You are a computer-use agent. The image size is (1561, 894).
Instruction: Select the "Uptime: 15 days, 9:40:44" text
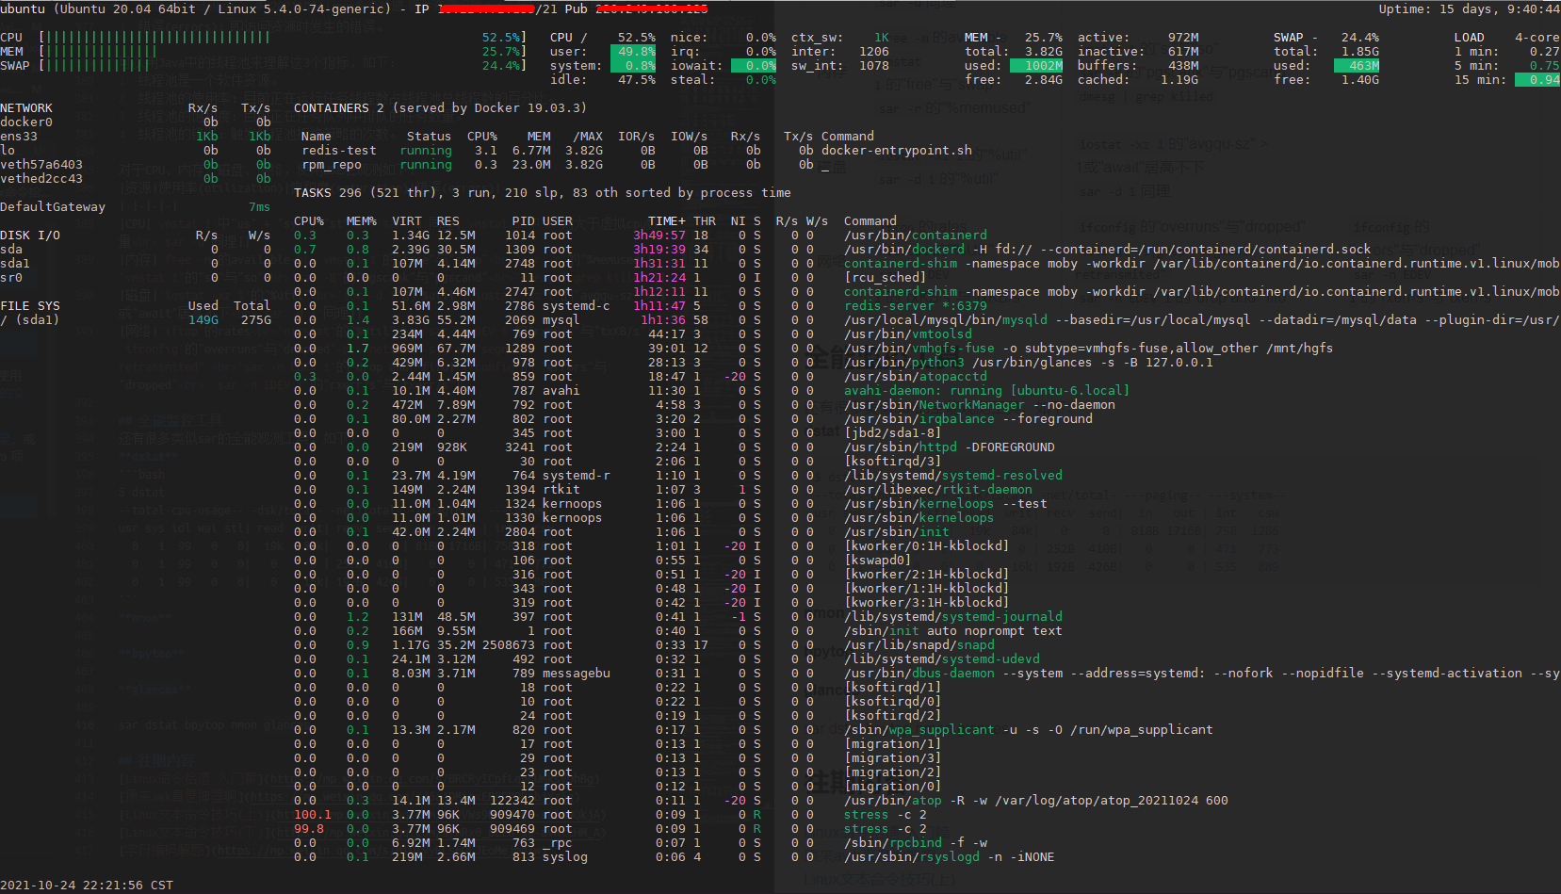pyautogui.click(x=1469, y=9)
